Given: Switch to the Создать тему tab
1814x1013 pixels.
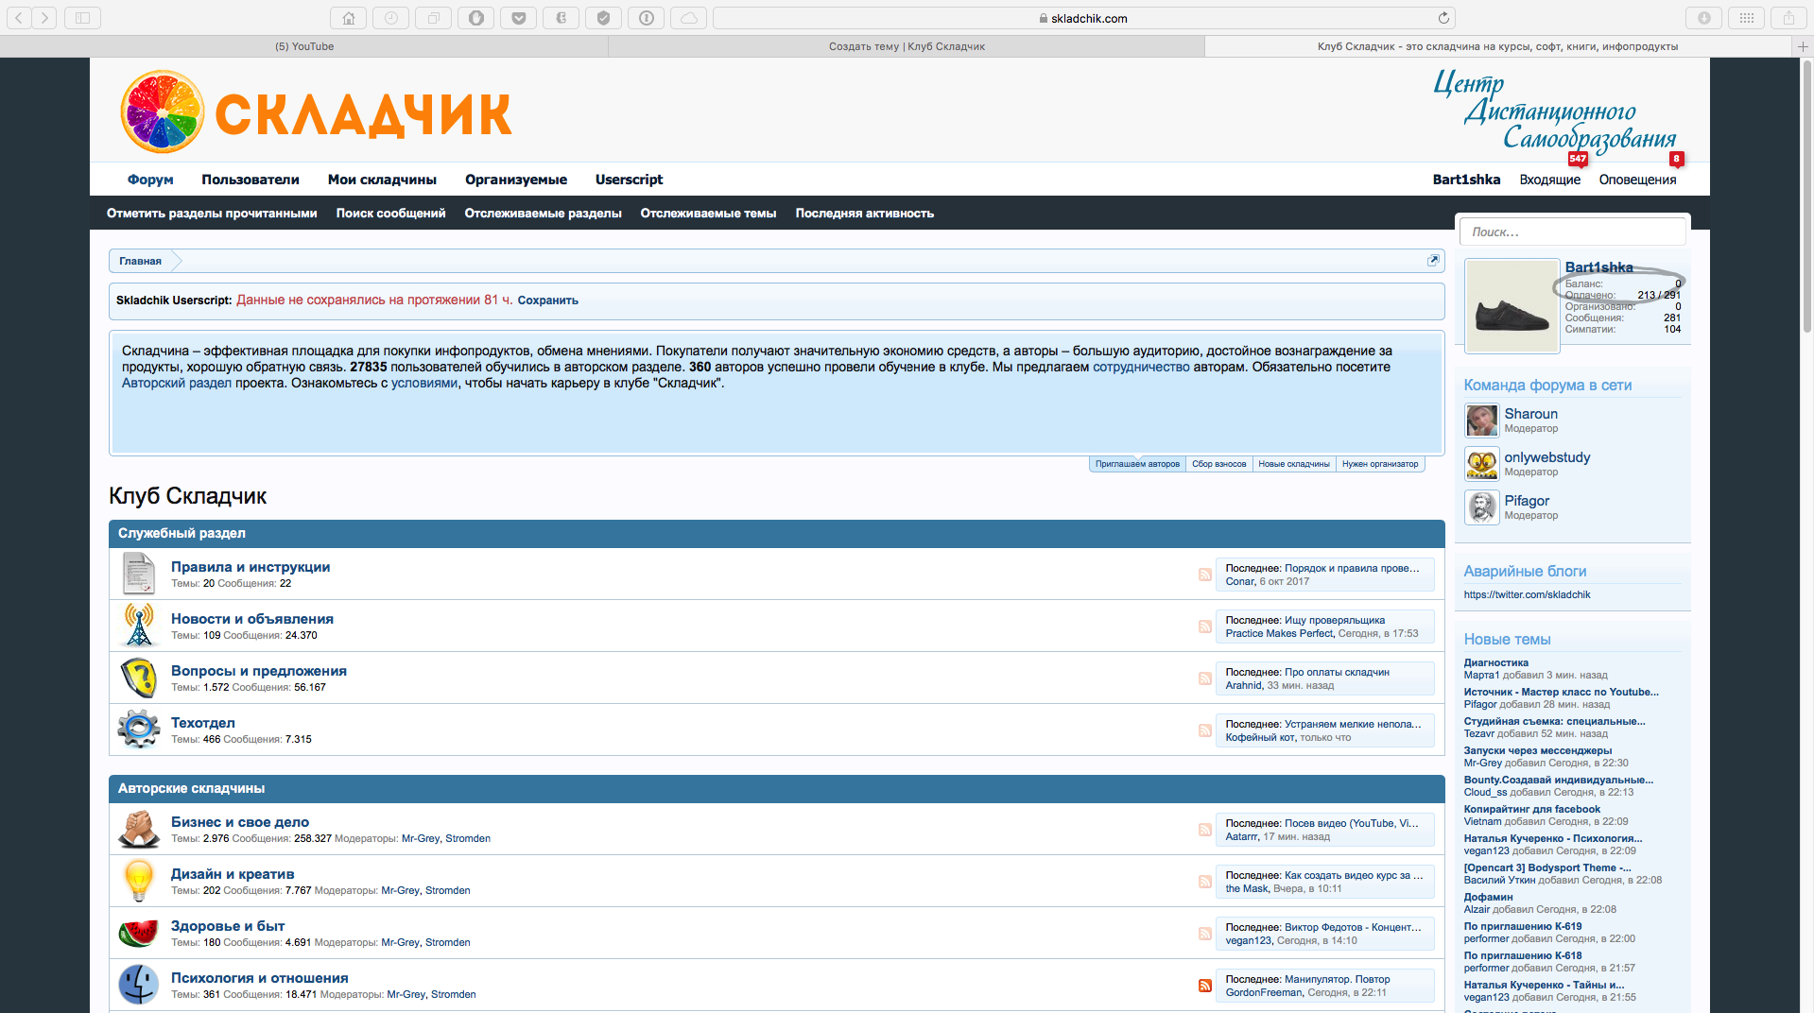Looking at the screenshot, I should coord(907,46).
